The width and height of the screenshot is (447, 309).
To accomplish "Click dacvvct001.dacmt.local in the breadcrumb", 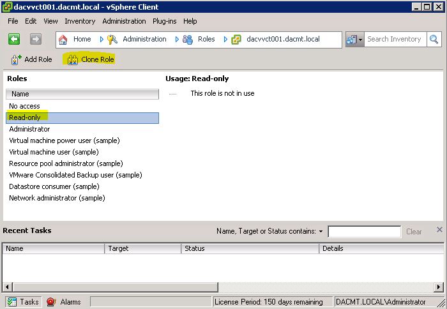I will (x=283, y=39).
